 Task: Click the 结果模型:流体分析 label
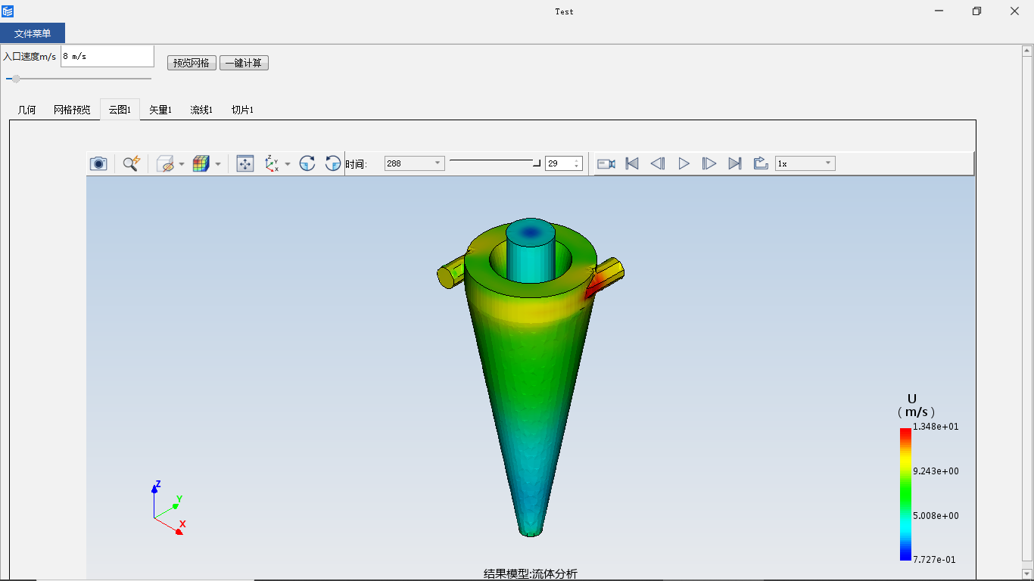[530, 574]
